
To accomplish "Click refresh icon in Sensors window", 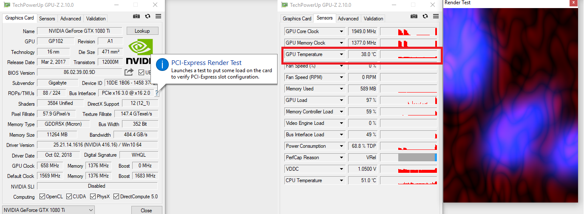I will click(425, 17).
